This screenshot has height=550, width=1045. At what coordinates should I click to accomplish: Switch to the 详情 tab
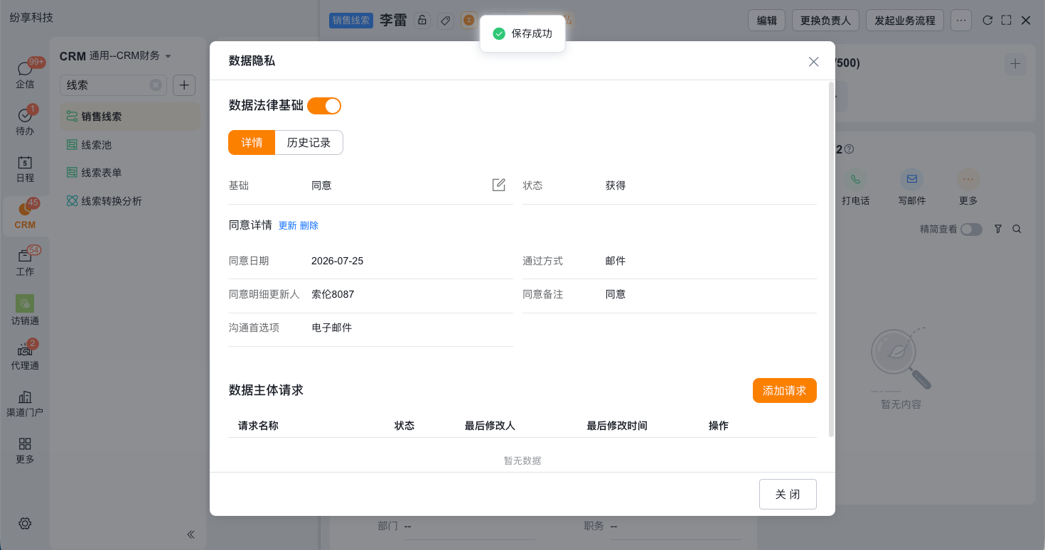(x=252, y=142)
